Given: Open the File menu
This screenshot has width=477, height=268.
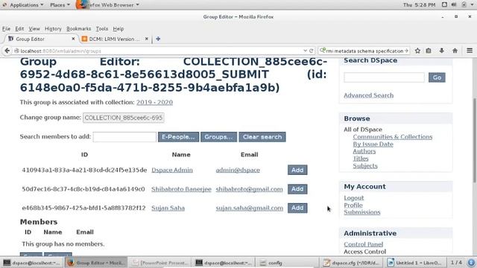Looking at the screenshot, I should coord(6,28).
